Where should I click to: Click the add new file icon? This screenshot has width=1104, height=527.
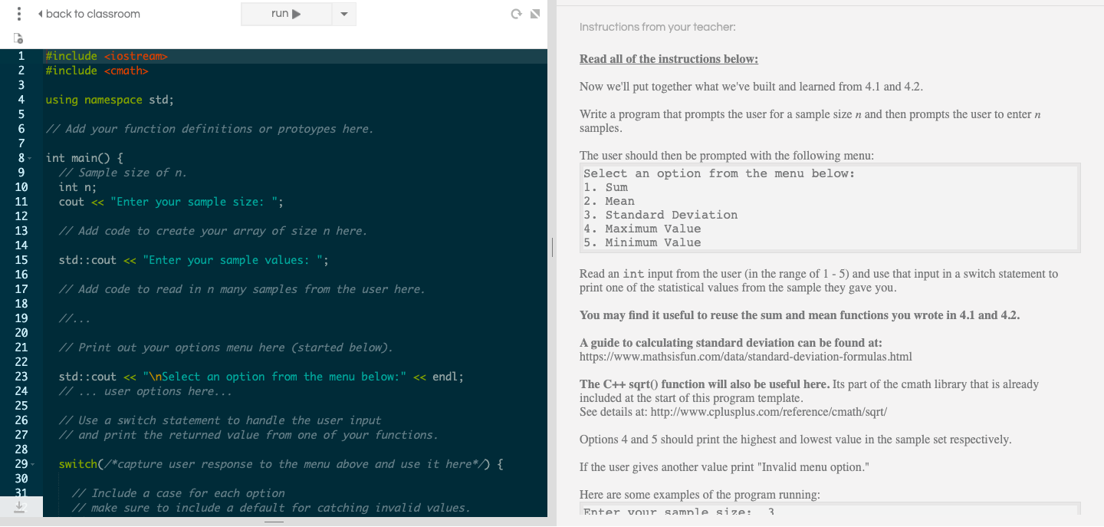click(x=18, y=38)
